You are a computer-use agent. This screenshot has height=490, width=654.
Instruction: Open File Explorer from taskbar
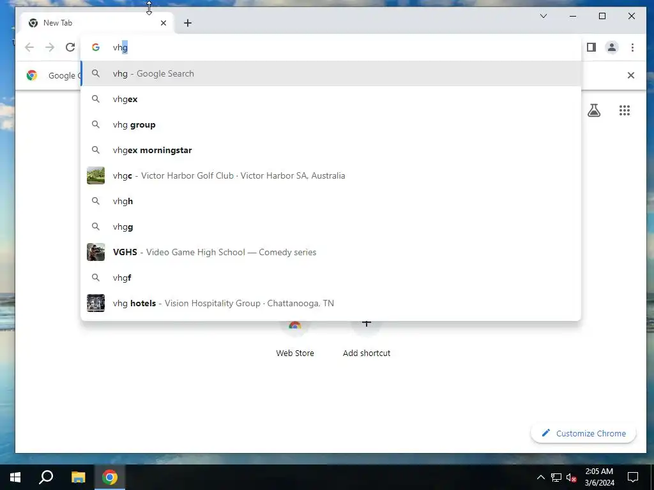(x=78, y=477)
